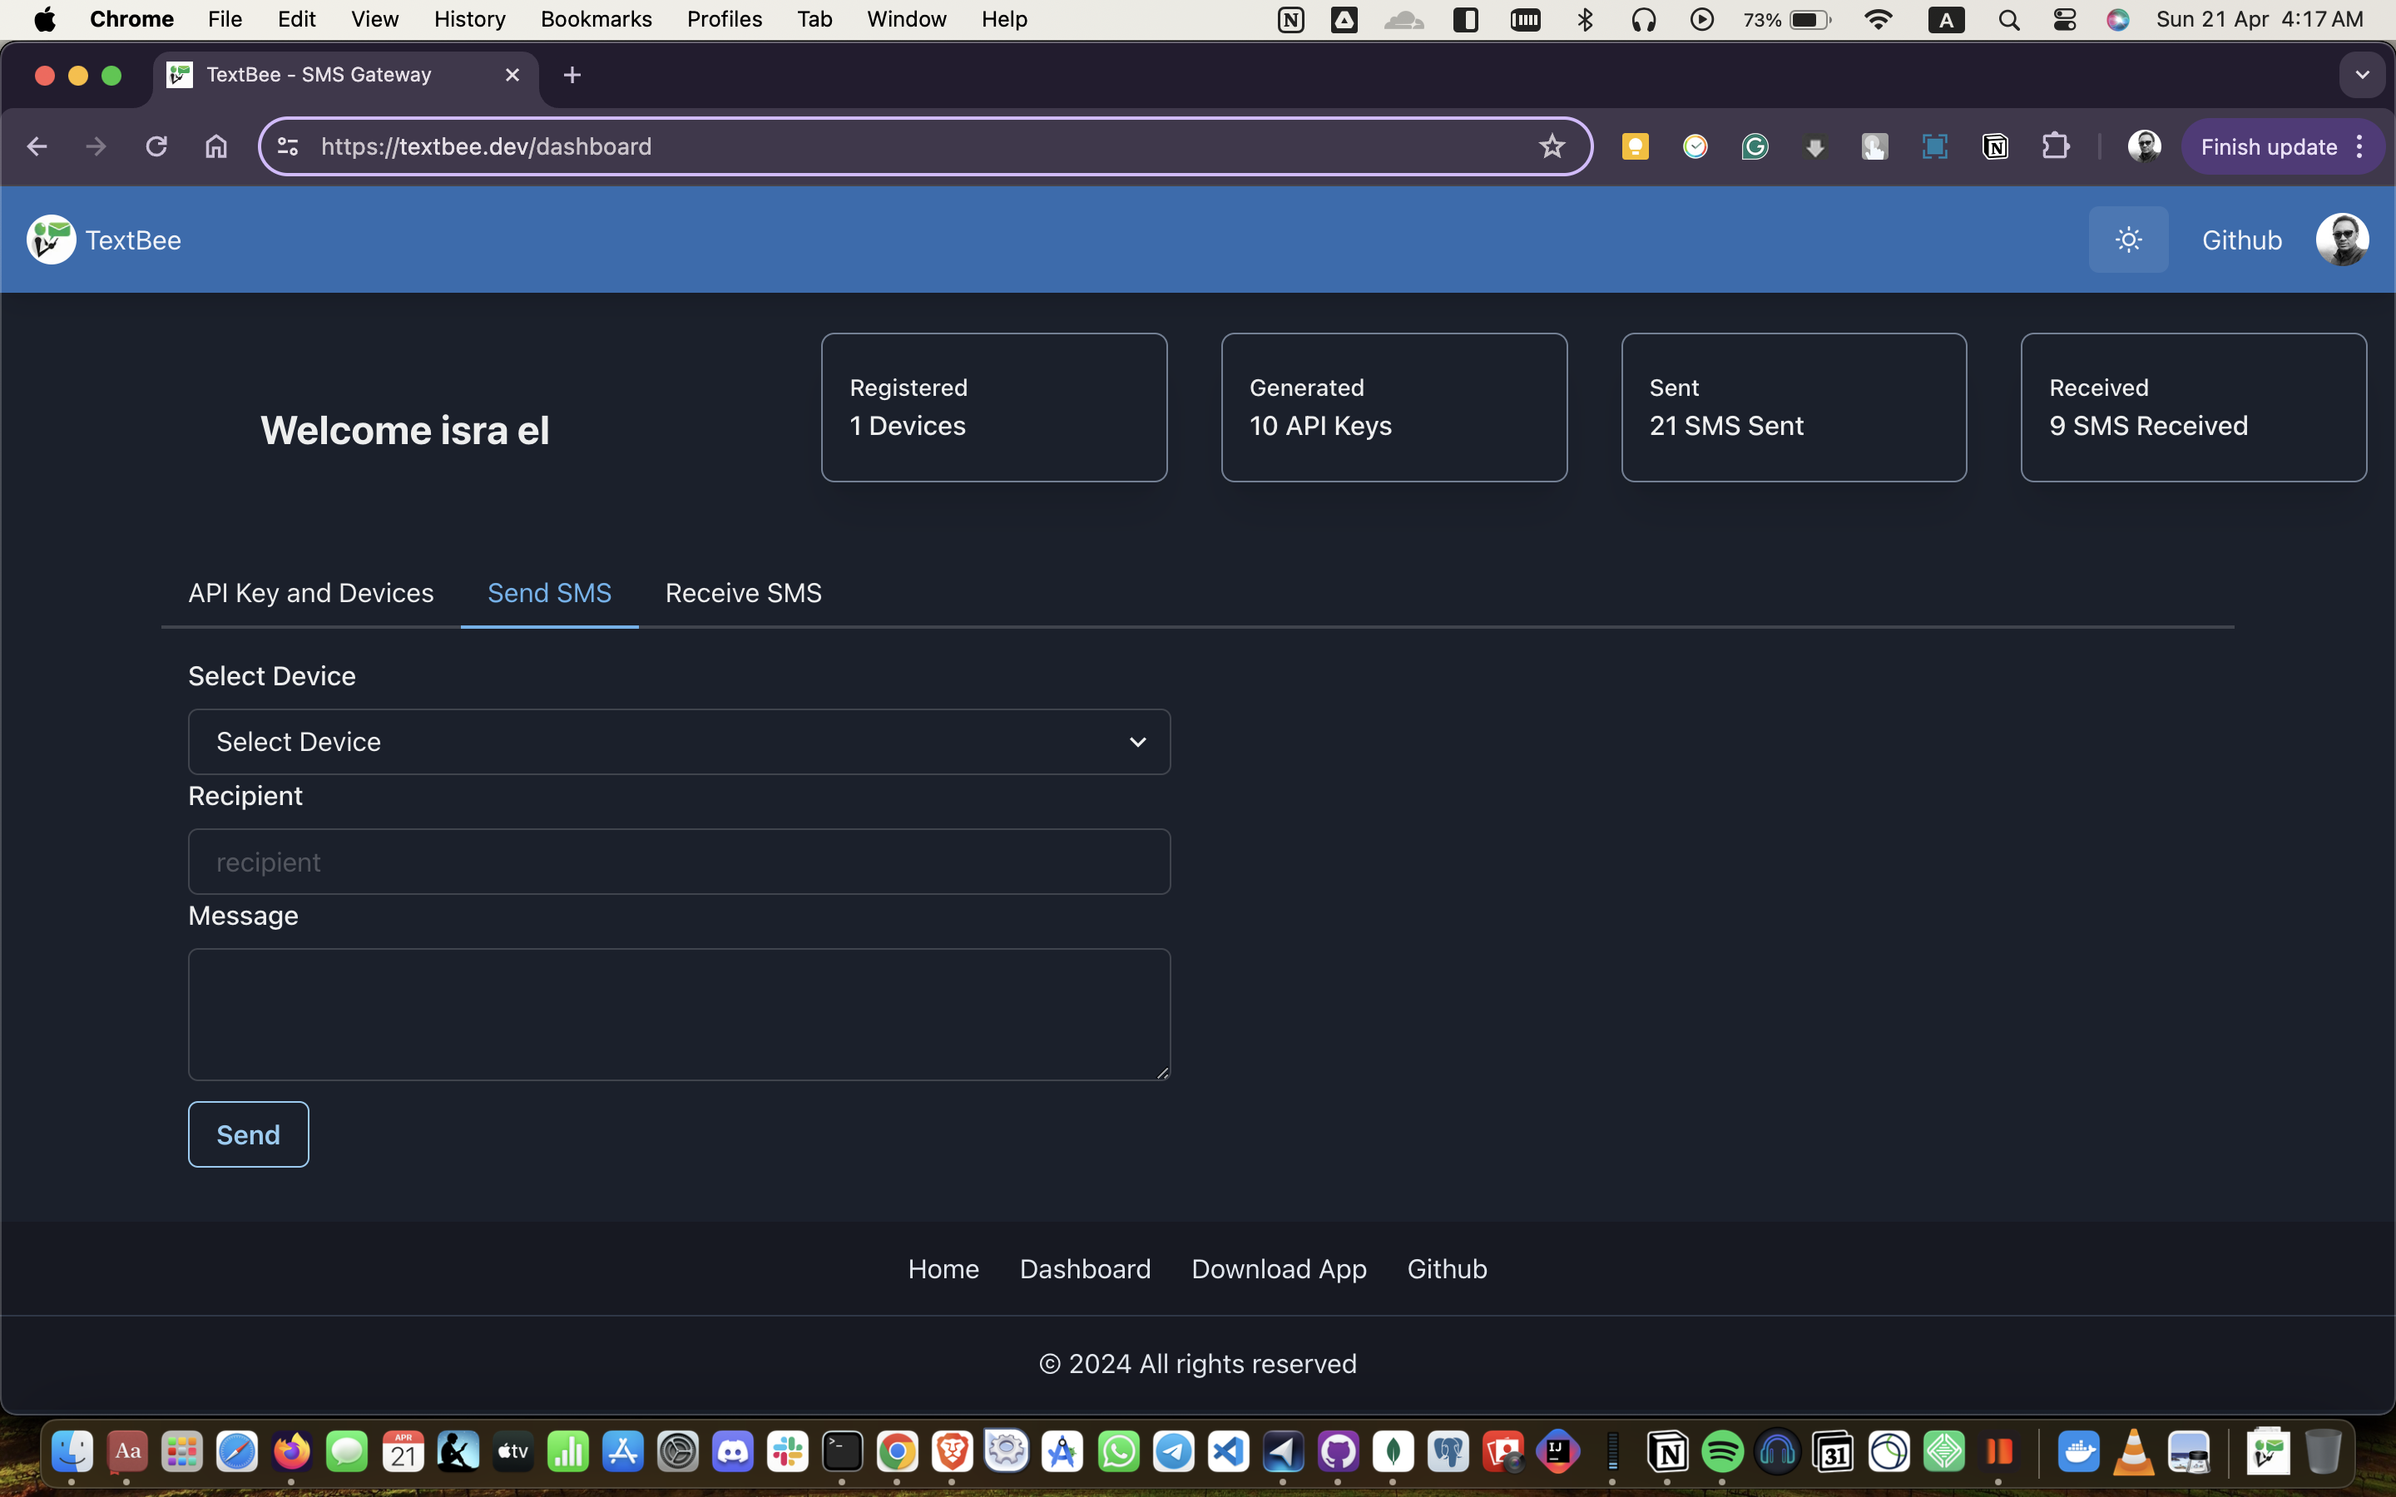
Task: Click the Finish update button
Action: point(2268,146)
